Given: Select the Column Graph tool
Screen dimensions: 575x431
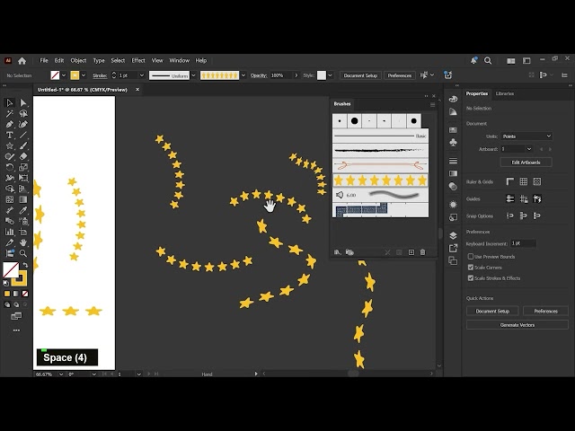Looking at the screenshot, I should 9,232.
